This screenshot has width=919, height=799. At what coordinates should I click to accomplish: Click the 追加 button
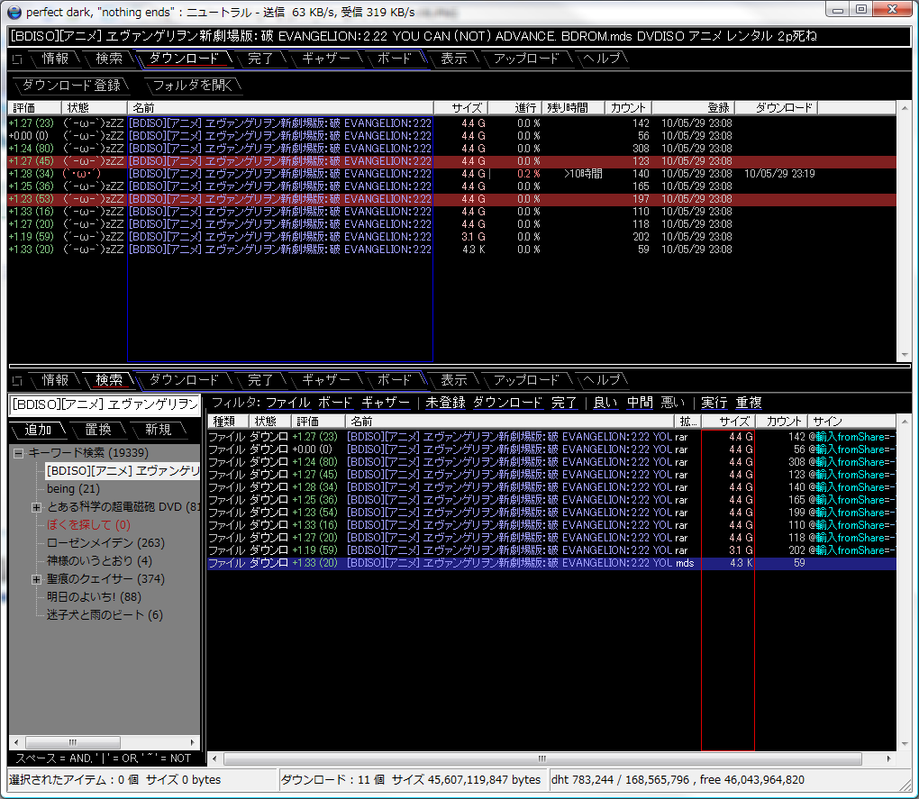click(x=39, y=430)
